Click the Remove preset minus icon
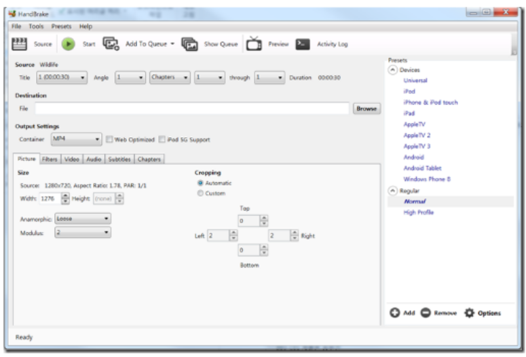526x357 pixels. click(x=426, y=313)
